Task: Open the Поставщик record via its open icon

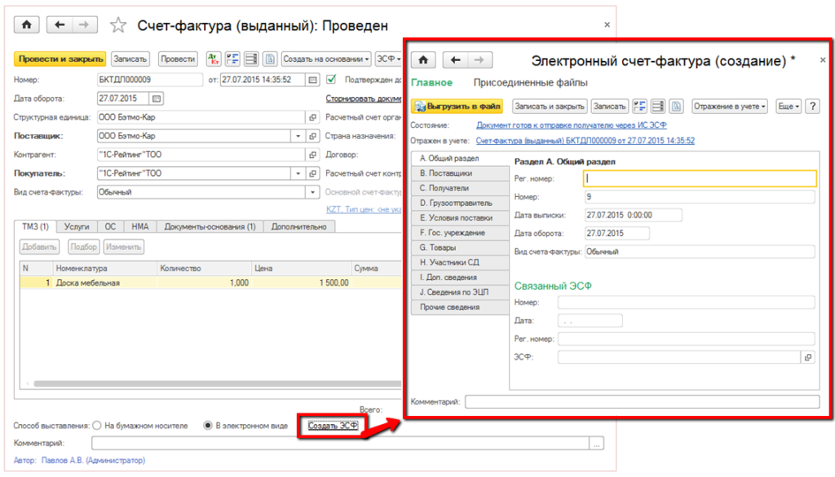Action: [312, 136]
